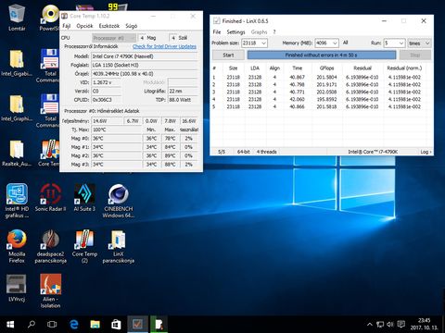
Task: Open deadspace2 parancsikonja shortcut
Action: (x=50, y=246)
